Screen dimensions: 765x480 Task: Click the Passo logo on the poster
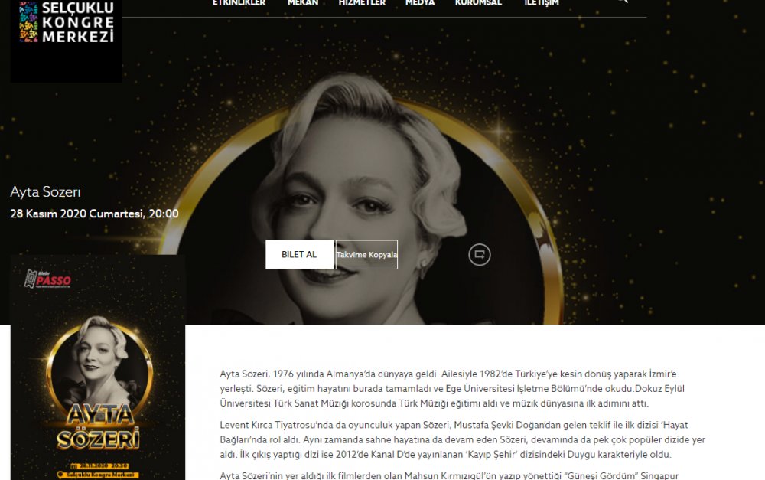tap(47, 279)
